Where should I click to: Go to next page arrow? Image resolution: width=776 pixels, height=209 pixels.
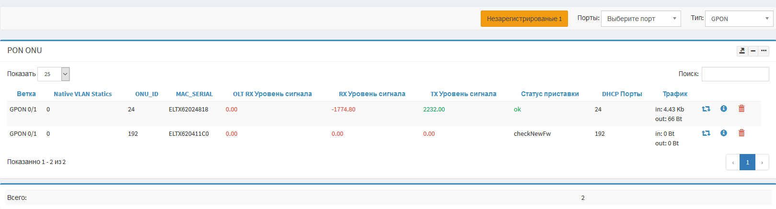[762, 162]
